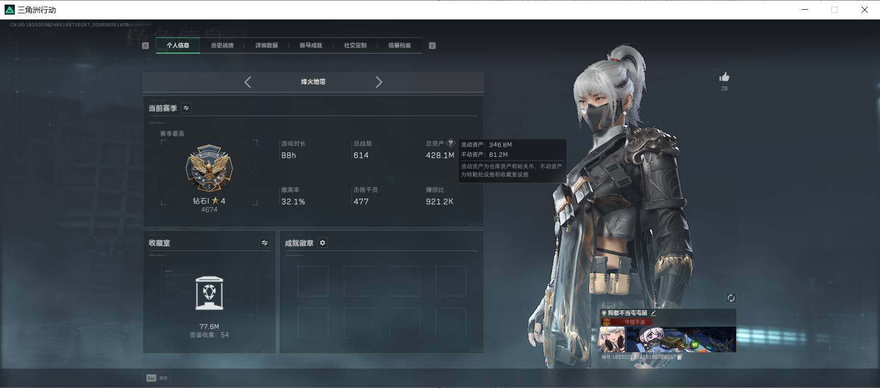Click the 撤离率 value 32.1%

tap(293, 202)
